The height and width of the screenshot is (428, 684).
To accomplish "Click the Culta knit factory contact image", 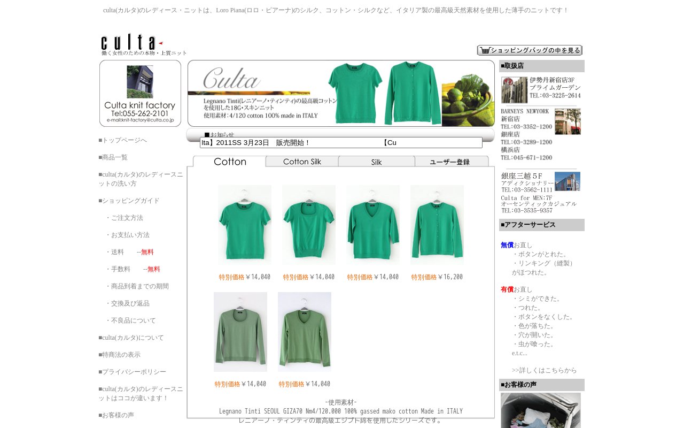I will click(x=140, y=93).
